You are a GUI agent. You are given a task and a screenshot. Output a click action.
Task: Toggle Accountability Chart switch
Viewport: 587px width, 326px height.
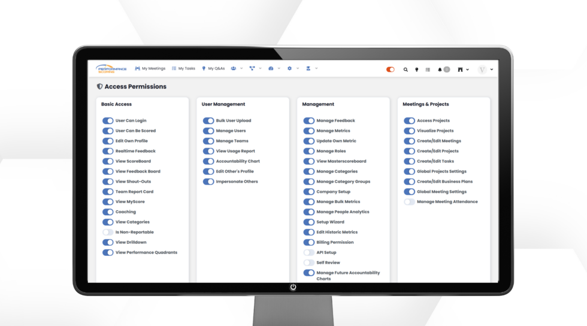pos(208,161)
